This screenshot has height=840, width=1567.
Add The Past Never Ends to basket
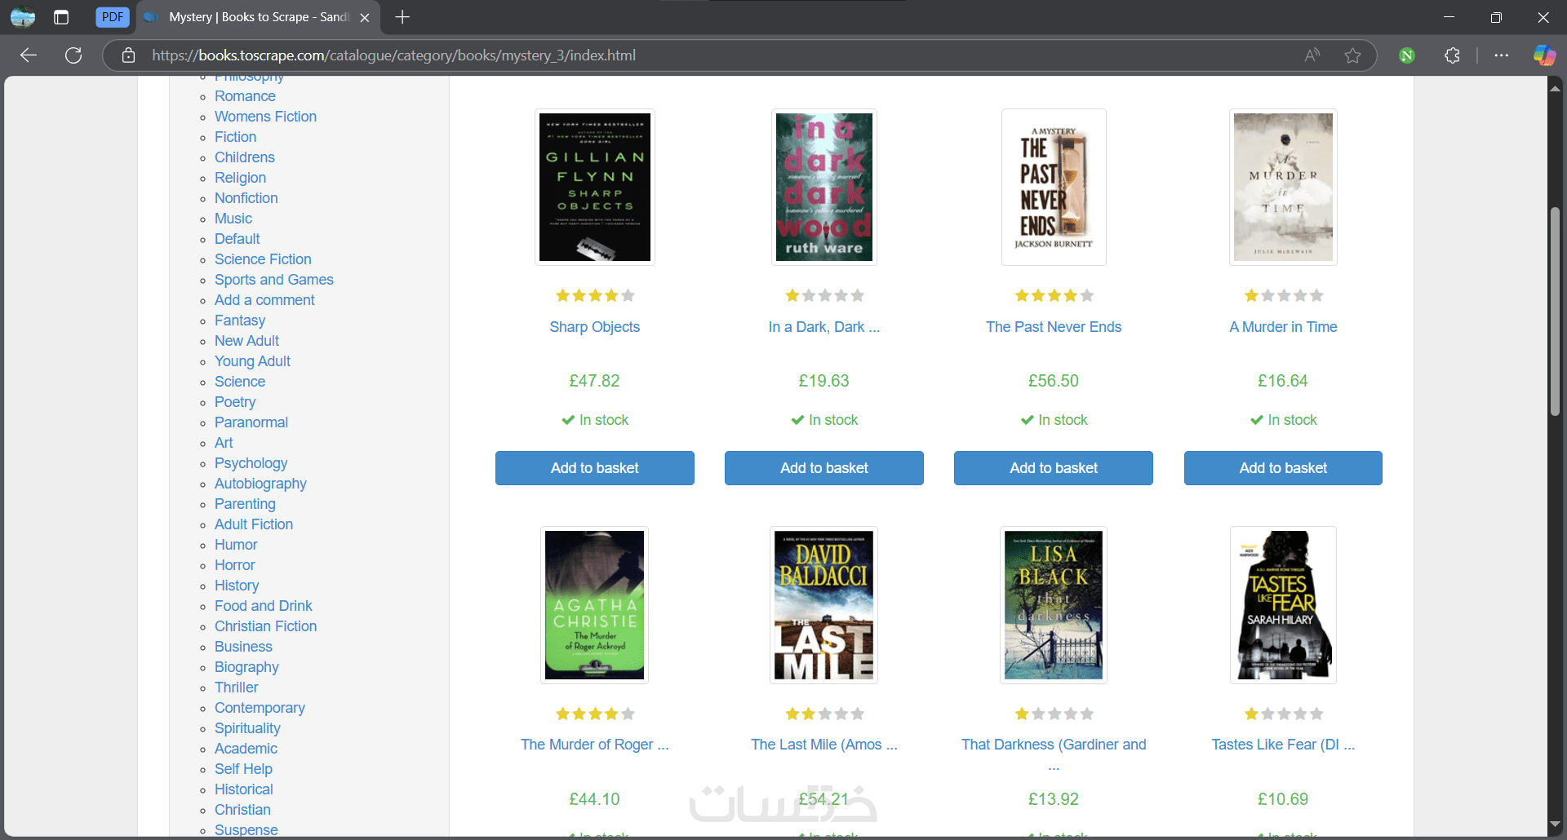tap(1054, 468)
